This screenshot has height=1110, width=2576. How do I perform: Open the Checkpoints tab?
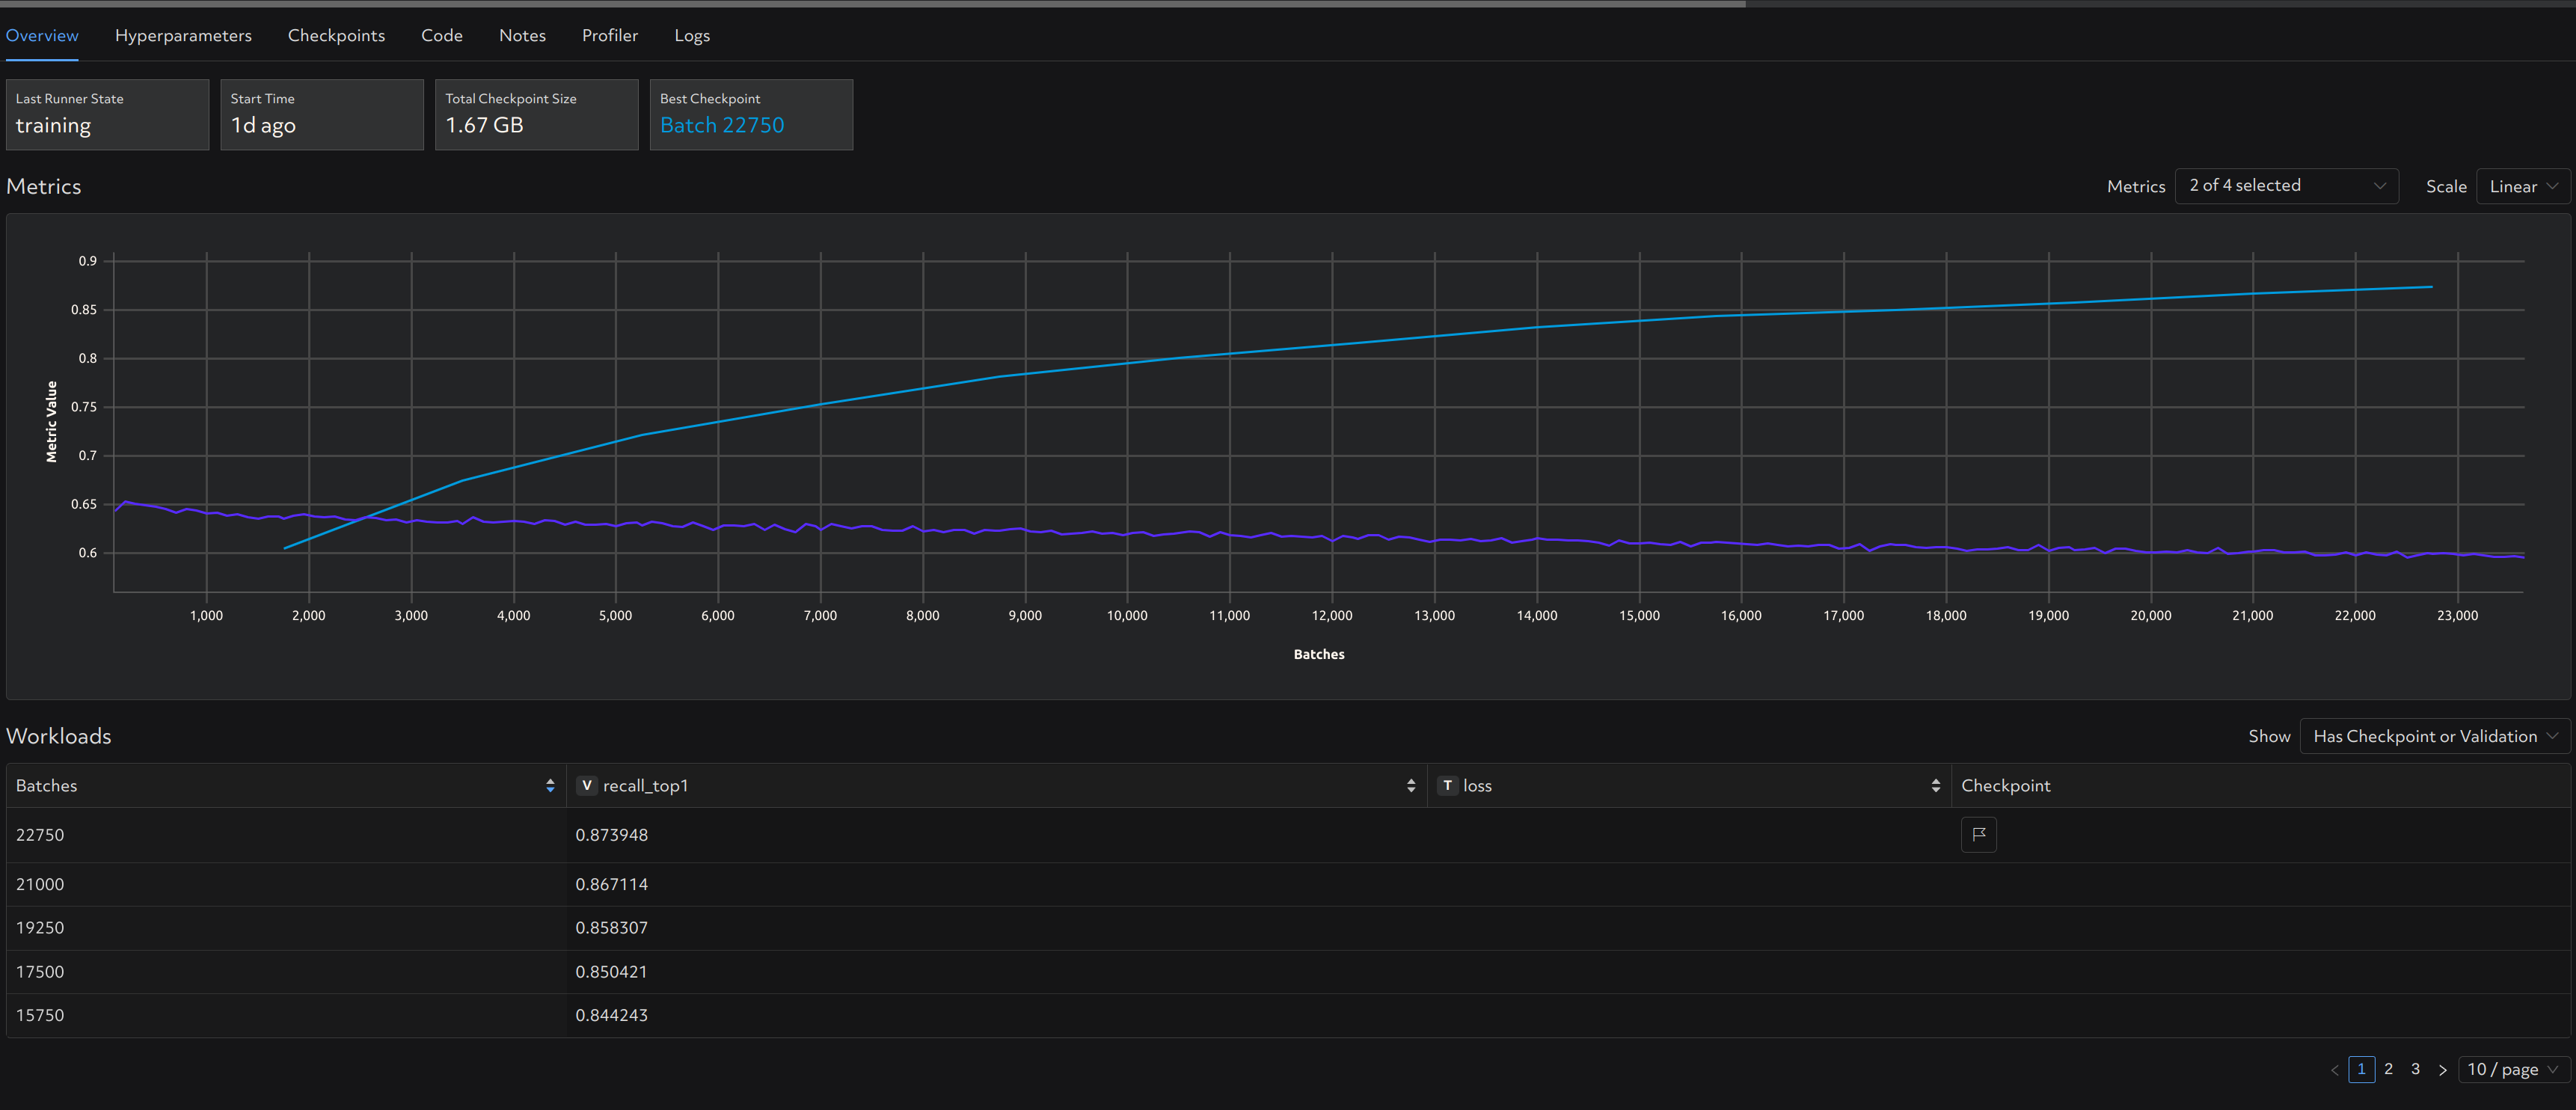point(336,35)
